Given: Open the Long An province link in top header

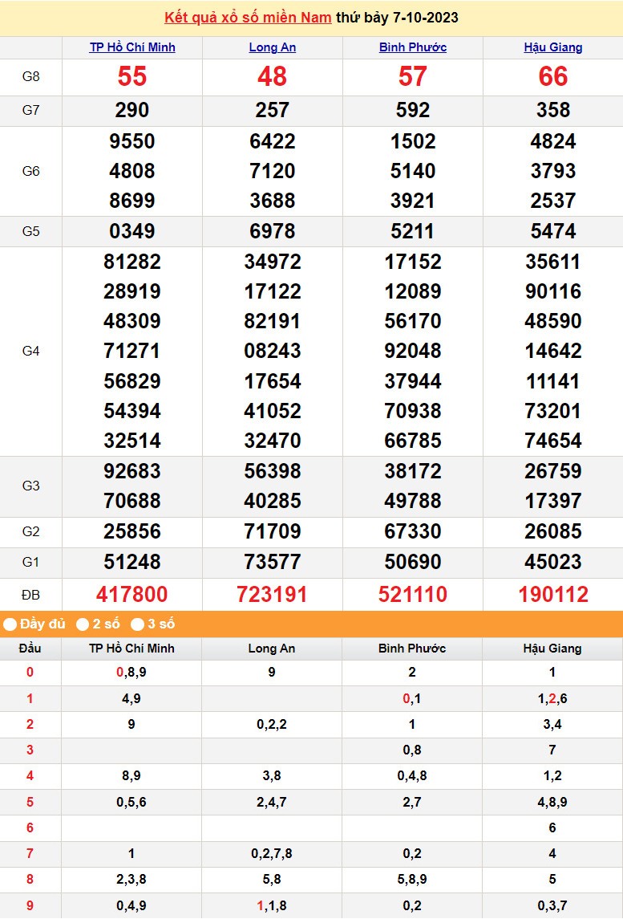Looking at the screenshot, I should pos(273,47).
